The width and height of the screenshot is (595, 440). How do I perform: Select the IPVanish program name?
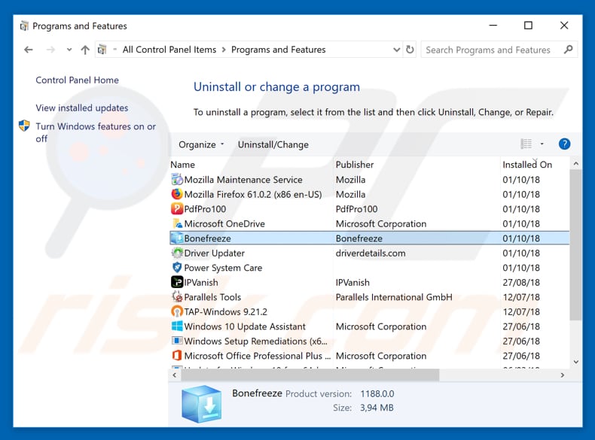point(201,283)
